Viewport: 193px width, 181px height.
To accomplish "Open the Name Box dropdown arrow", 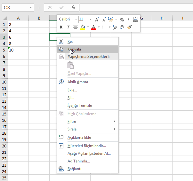I will 31,7.
